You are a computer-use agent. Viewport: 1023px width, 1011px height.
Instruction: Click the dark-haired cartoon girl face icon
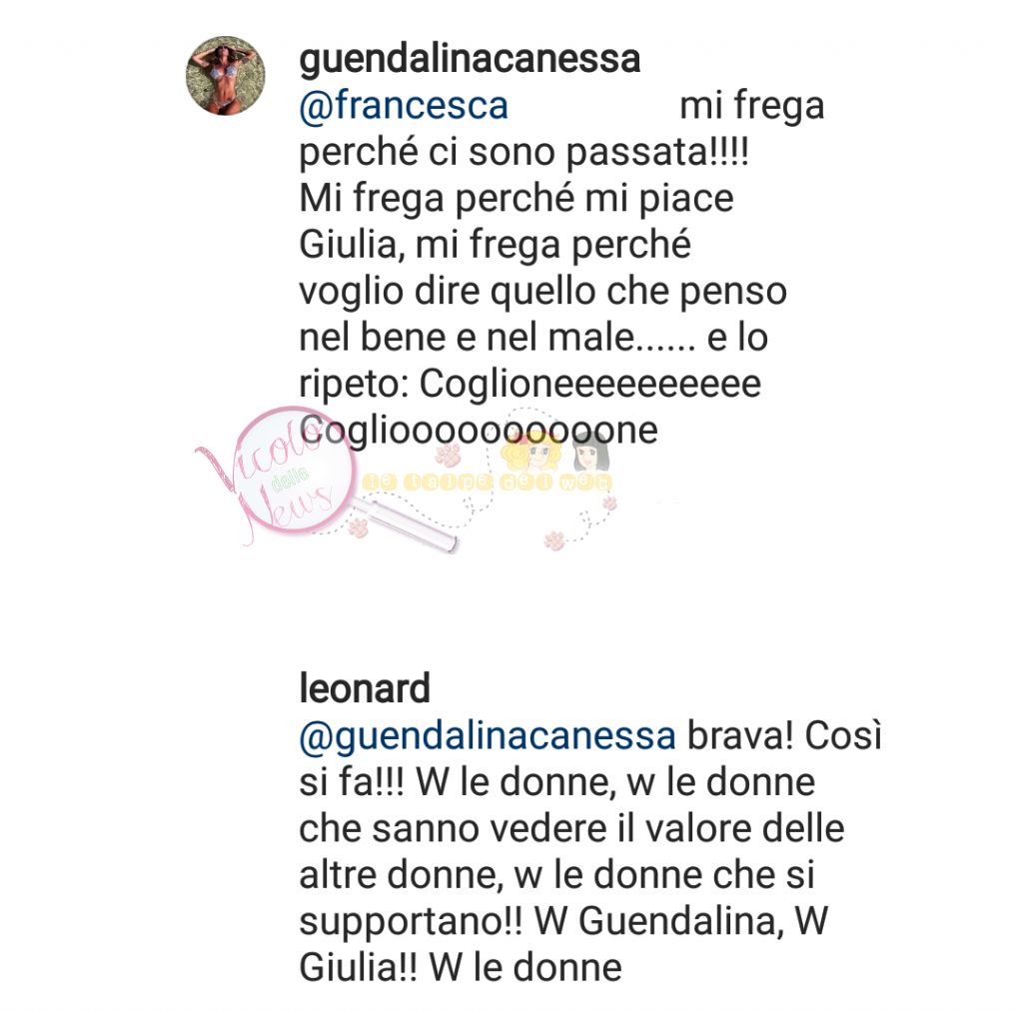pyautogui.click(x=591, y=453)
